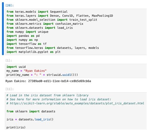Click the 'import tensorflow as tf' line
The height and width of the screenshot is (130, 147).
point(26,44)
